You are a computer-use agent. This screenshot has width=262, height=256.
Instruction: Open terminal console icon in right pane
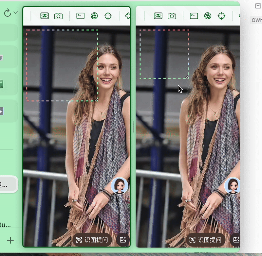click(194, 16)
